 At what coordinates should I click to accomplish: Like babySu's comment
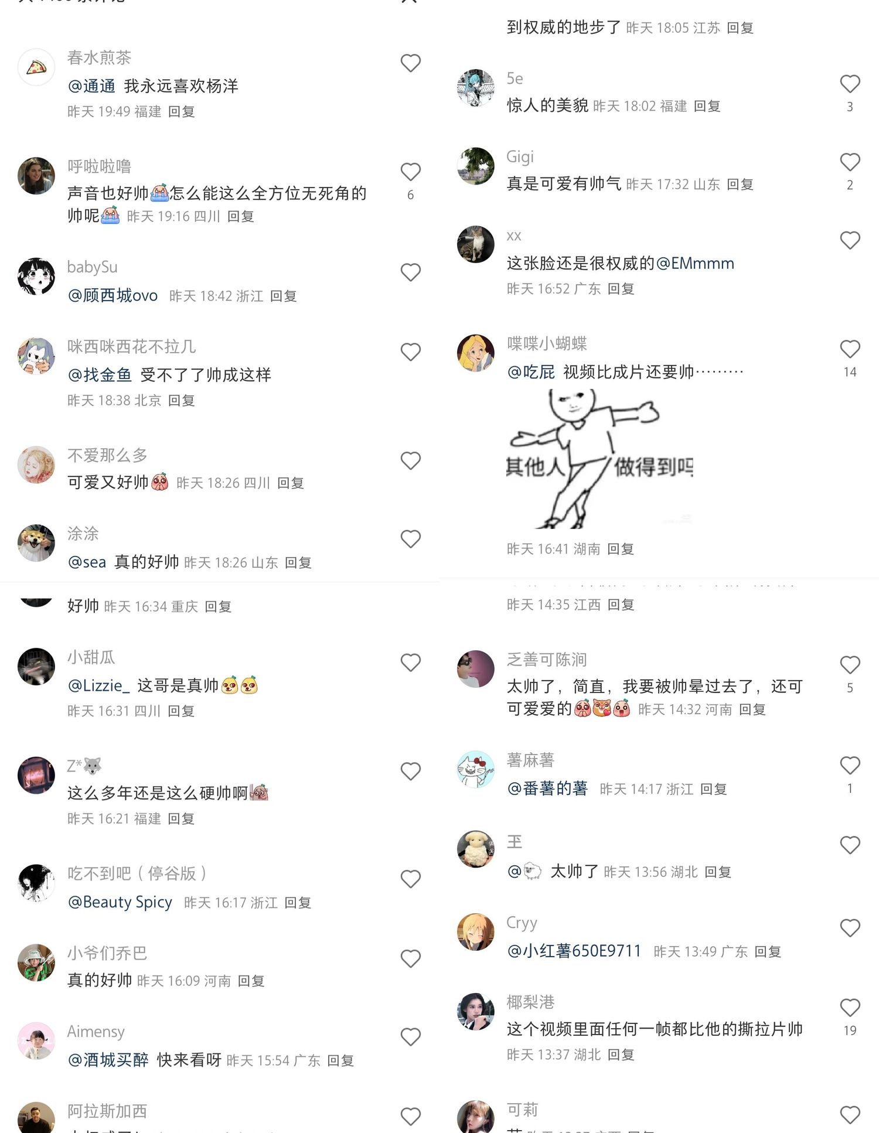pyautogui.click(x=410, y=272)
